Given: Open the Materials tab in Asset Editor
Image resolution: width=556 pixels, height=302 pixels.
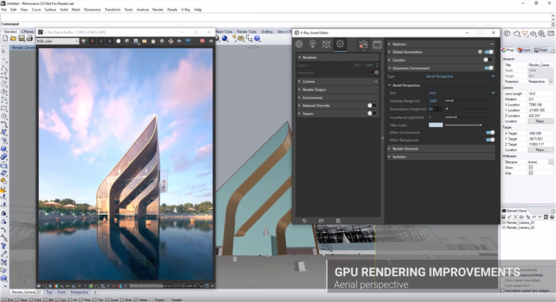Looking at the screenshot, I should pos(299,44).
